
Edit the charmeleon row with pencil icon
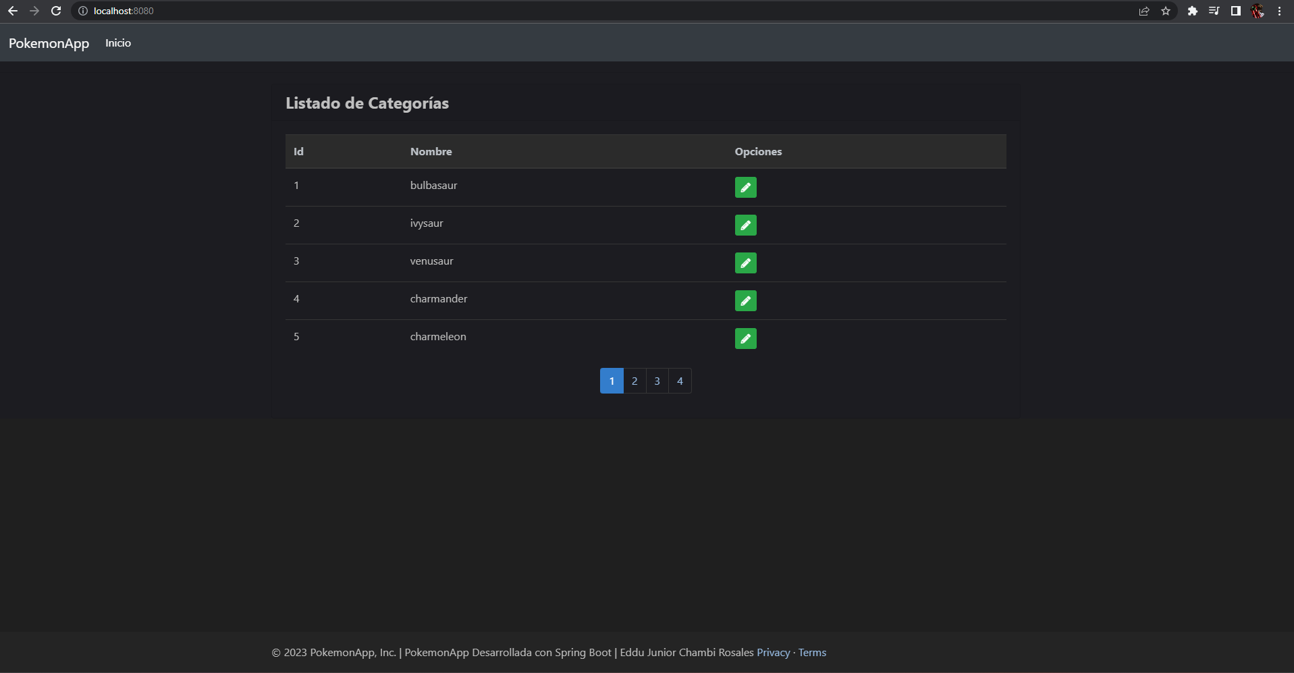coord(745,338)
